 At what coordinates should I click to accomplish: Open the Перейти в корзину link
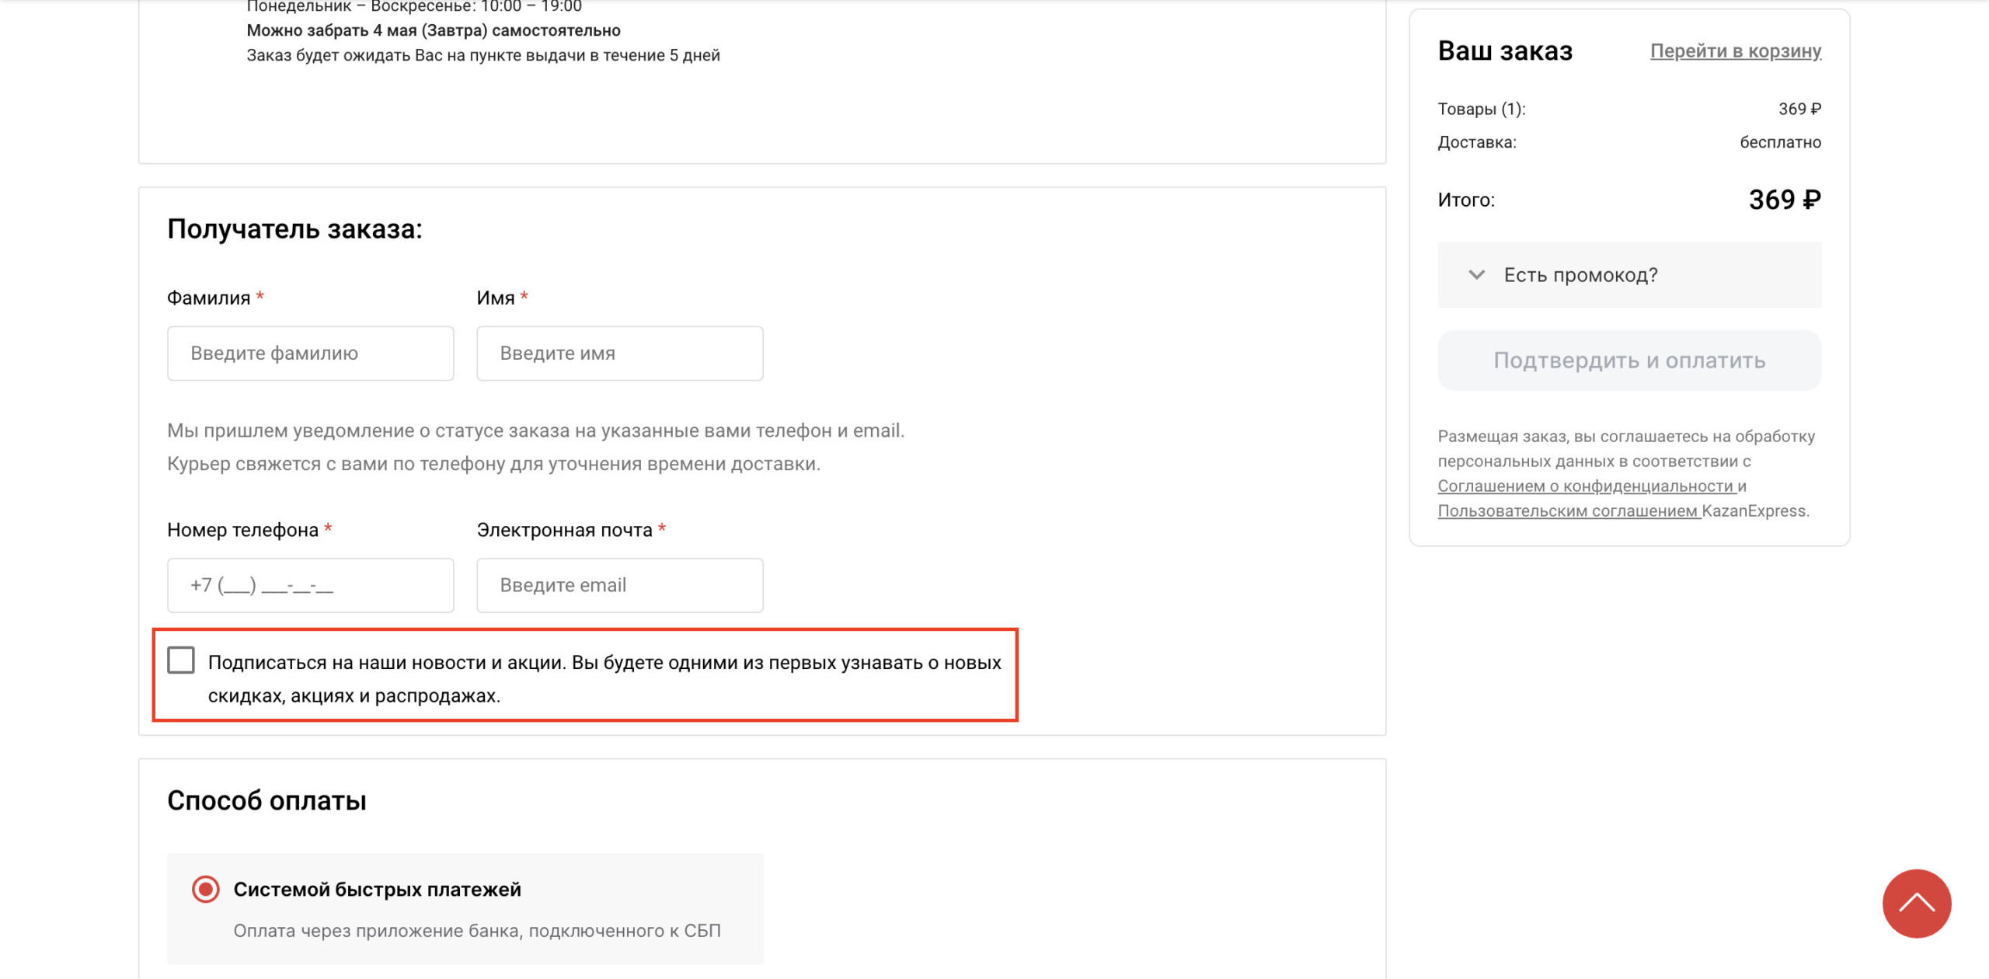[x=1735, y=51]
